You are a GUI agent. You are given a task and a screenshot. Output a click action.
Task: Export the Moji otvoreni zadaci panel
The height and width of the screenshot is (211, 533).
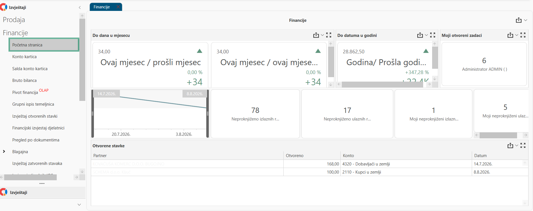(x=510, y=35)
